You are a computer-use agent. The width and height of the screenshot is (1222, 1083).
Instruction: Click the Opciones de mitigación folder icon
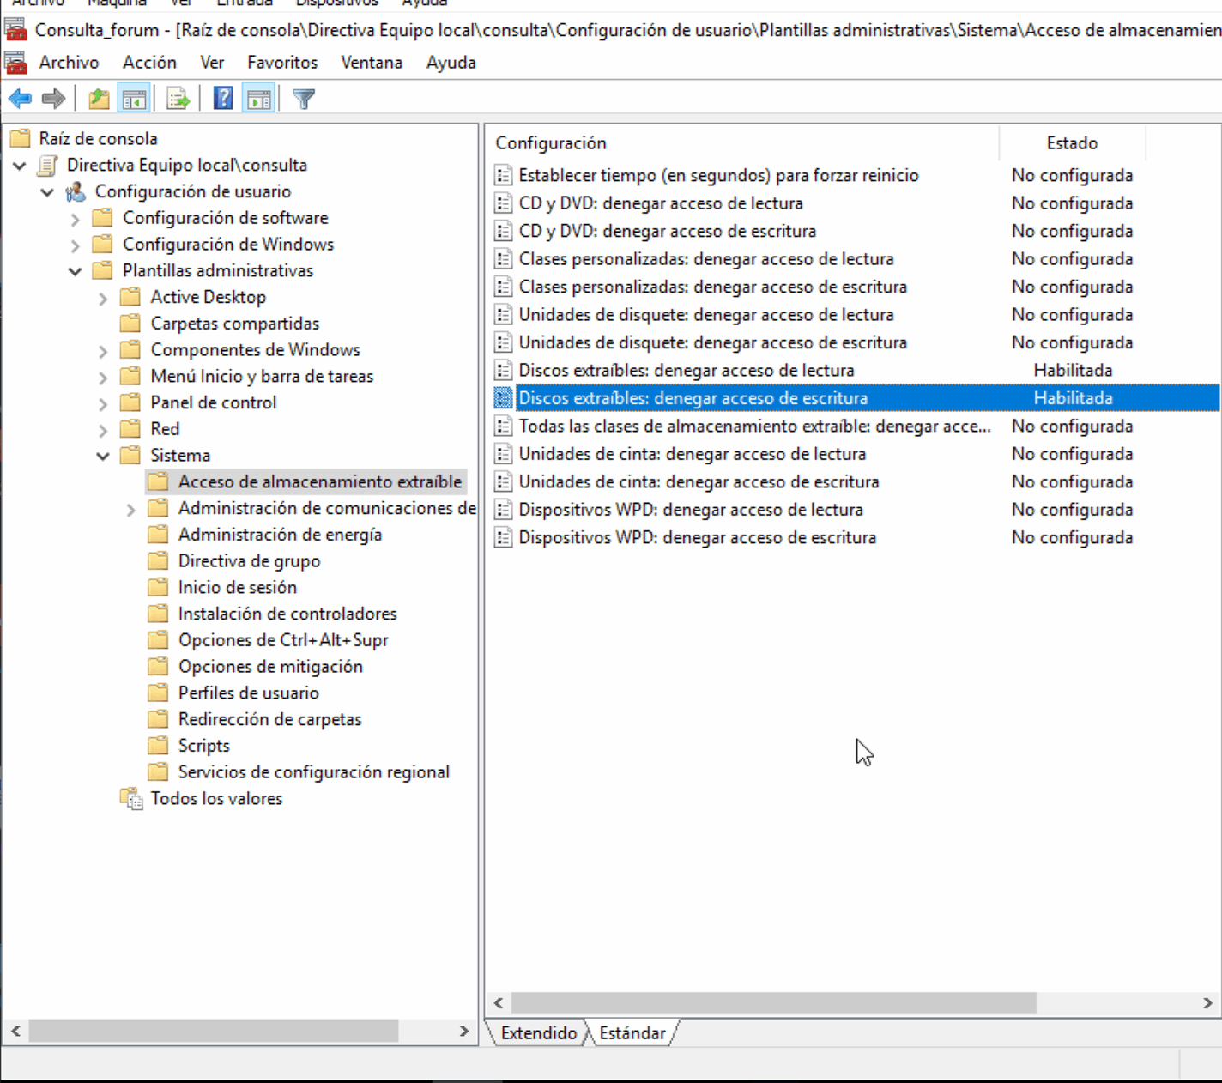(158, 667)
